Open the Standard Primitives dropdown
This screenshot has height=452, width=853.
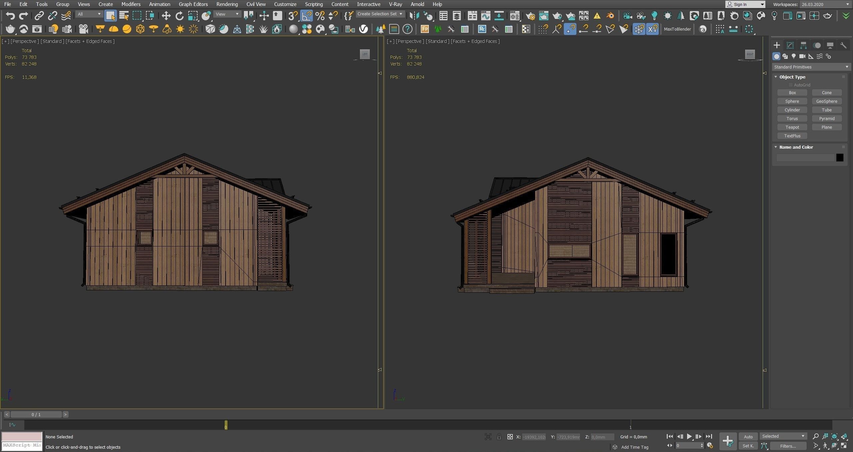point(811,67)
